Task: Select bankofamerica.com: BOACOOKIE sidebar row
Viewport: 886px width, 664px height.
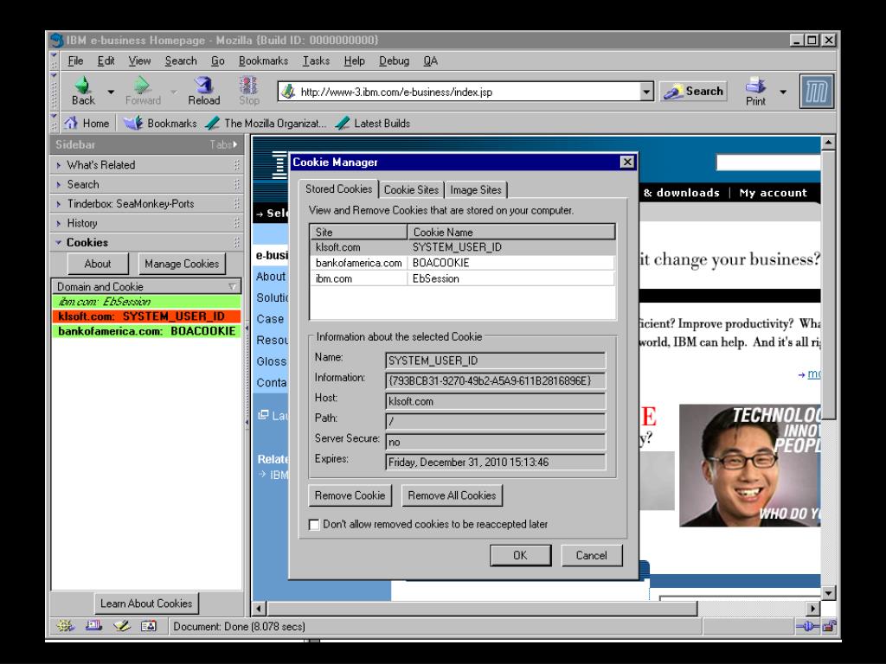Action: coord(146,331)
